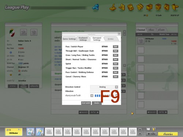Click the Beginner 01 channel text
This screenshot has width=183, height=137.
(x=23, y=67)
